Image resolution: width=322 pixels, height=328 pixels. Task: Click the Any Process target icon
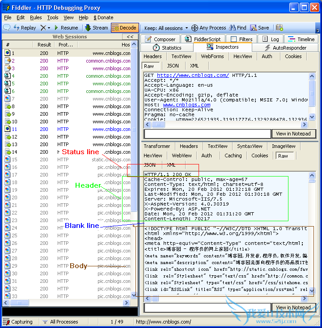[x=195, y=28]
